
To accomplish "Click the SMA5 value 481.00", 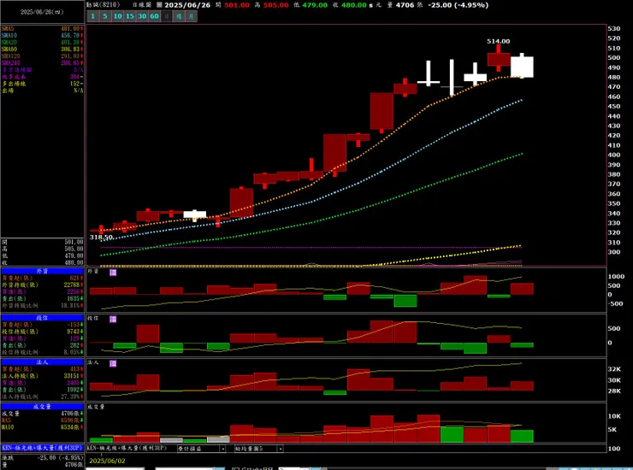I will [x=70, y=29].
